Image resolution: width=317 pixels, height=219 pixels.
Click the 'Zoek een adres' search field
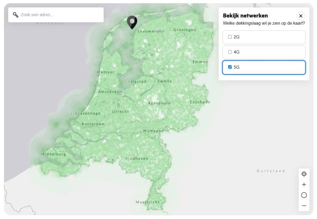59,15
